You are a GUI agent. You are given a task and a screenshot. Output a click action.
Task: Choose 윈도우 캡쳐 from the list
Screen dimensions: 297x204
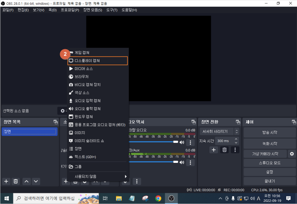pyautogui.click(x=98, y=117)
